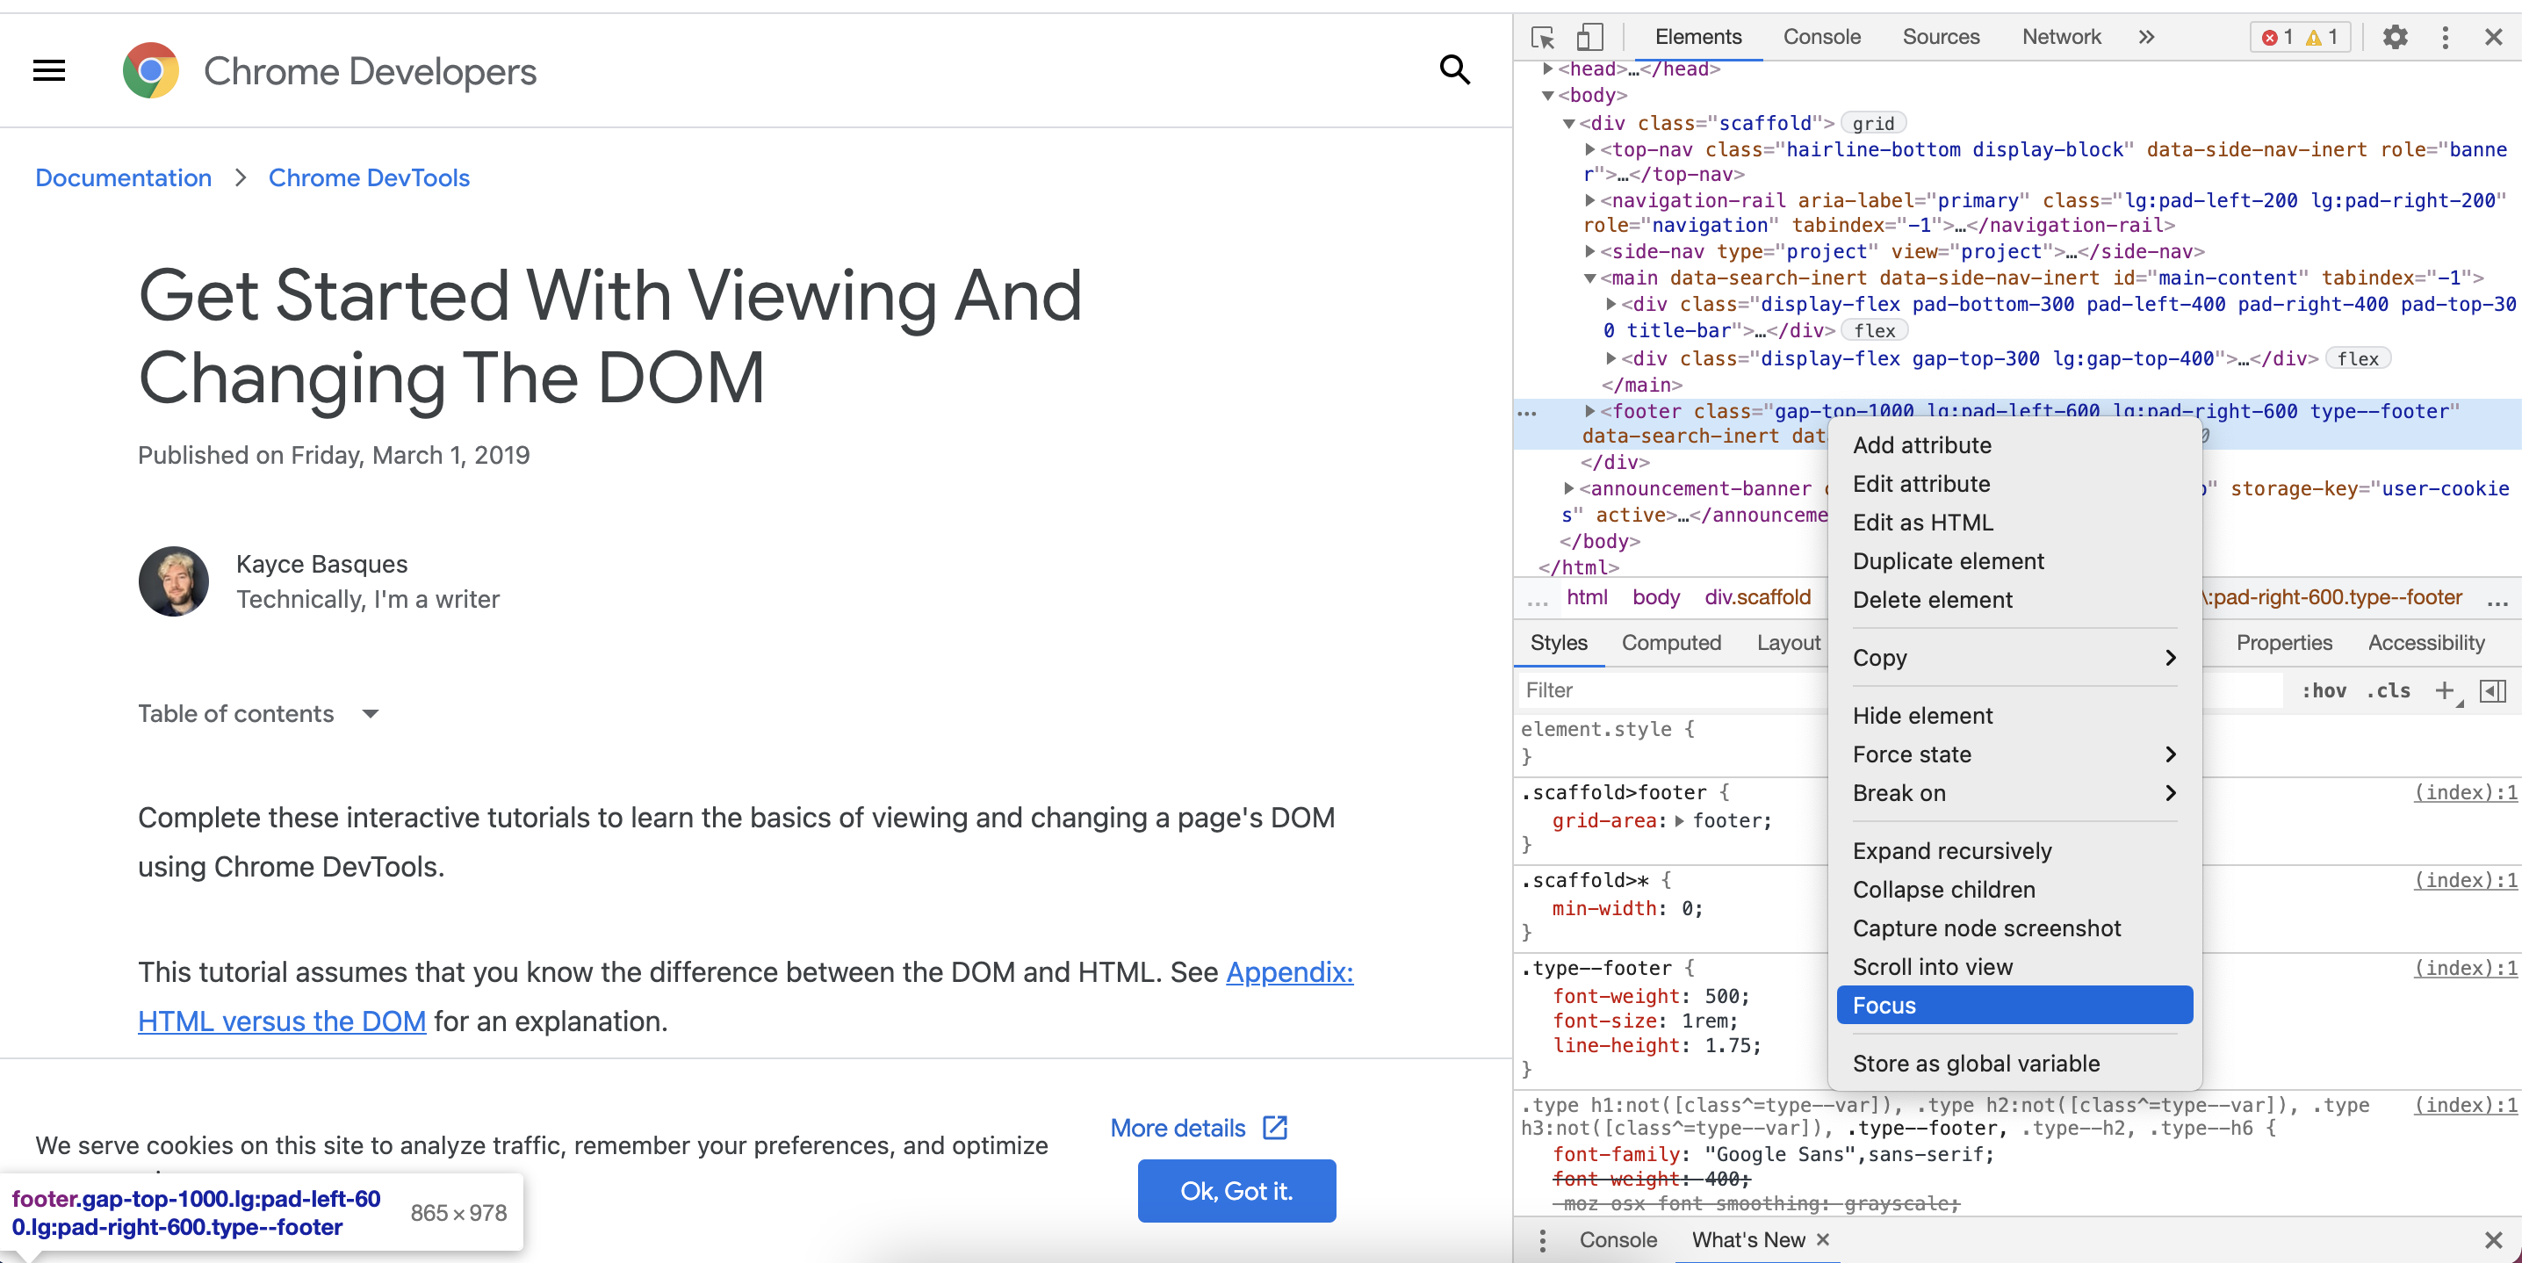Open DevTools settings gear
Image resolution: width=2522 pixels, height=1263 pixels.
pyautogui.click(x=2395, y=37)
